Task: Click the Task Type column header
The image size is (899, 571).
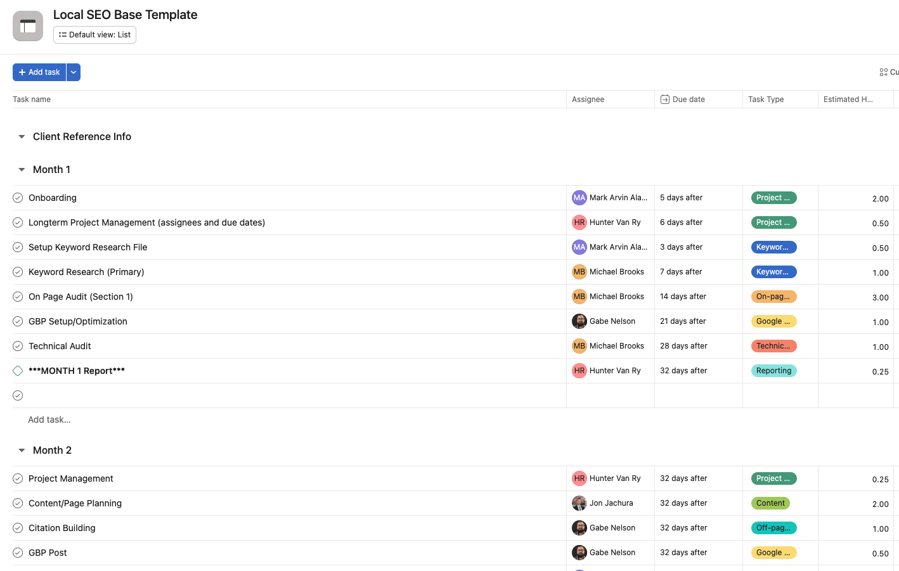Action: click(766, 99)
